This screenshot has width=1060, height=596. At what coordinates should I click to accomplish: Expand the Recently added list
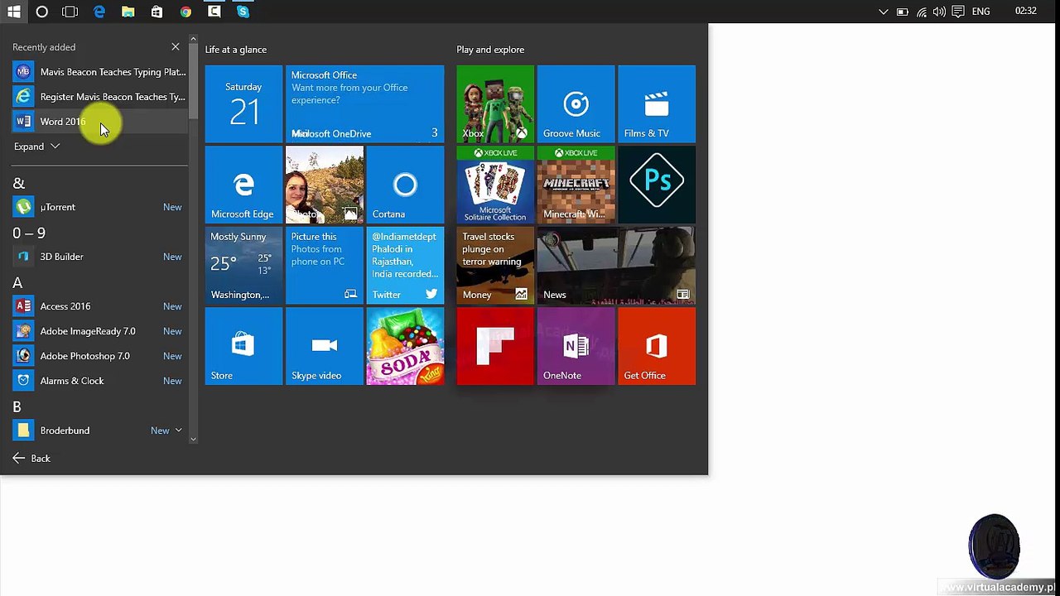click(x=36, y=147)
